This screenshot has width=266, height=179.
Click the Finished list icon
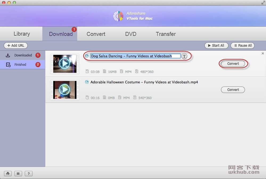(x=8, y=65)
